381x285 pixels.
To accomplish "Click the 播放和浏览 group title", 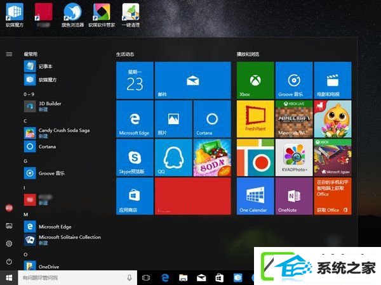I will click(248, 54).
